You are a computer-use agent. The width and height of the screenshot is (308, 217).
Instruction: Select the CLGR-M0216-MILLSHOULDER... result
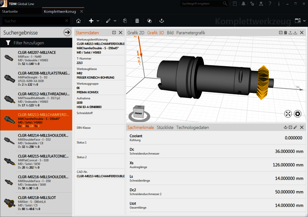click(x=36, y=182)
